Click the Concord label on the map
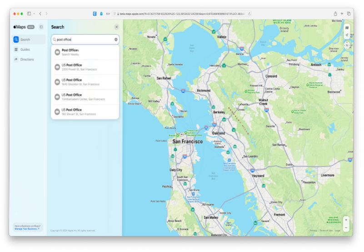This screenshot has height=252, width=364. click(271, 76)
